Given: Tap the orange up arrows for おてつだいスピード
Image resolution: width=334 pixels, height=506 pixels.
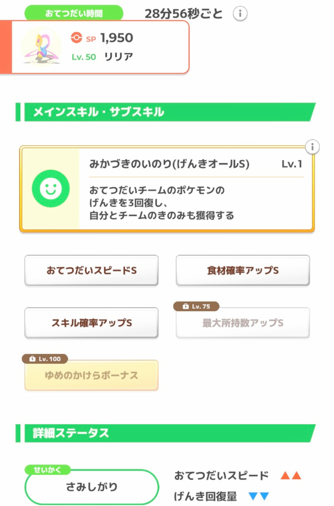Looking at the screenshot, I should (290, 476).
